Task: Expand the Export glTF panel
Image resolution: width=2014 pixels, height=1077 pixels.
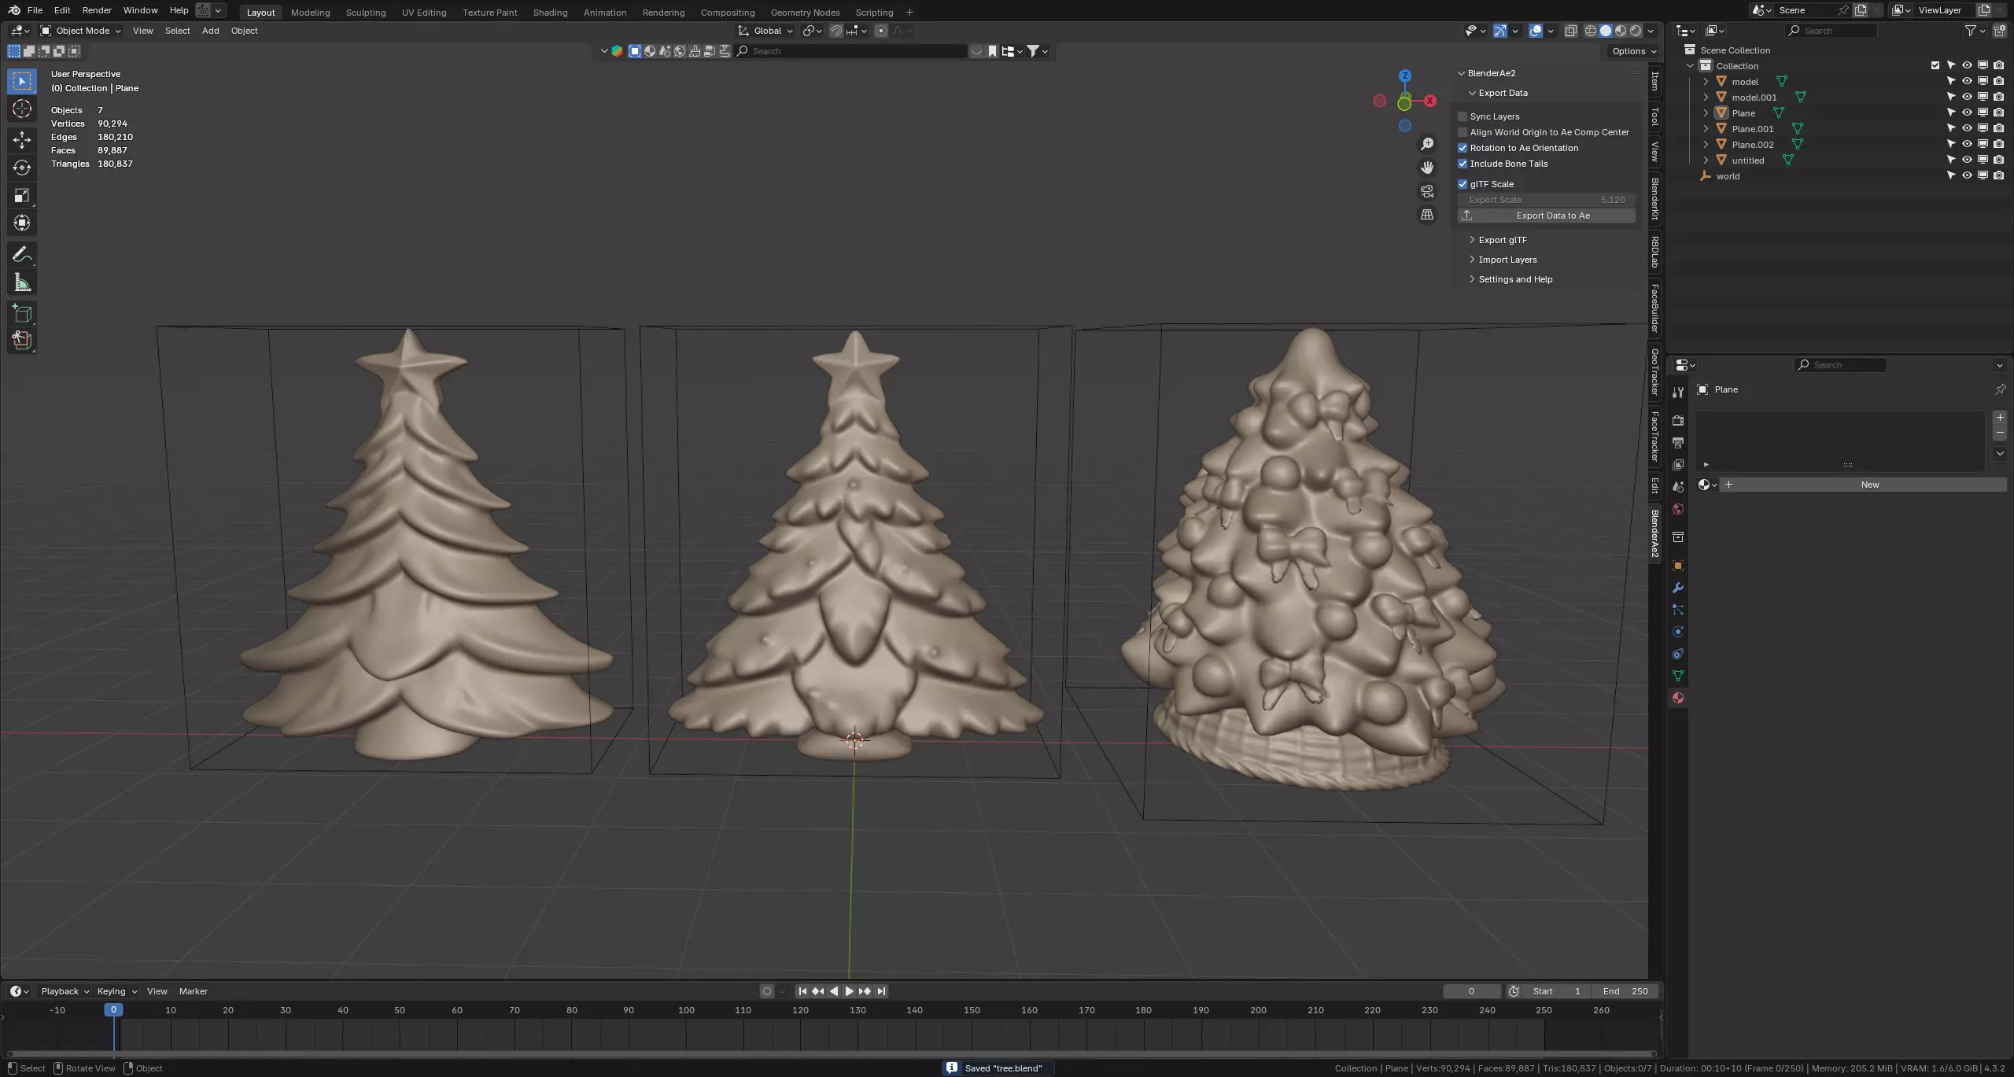Action: point(1502,240)
